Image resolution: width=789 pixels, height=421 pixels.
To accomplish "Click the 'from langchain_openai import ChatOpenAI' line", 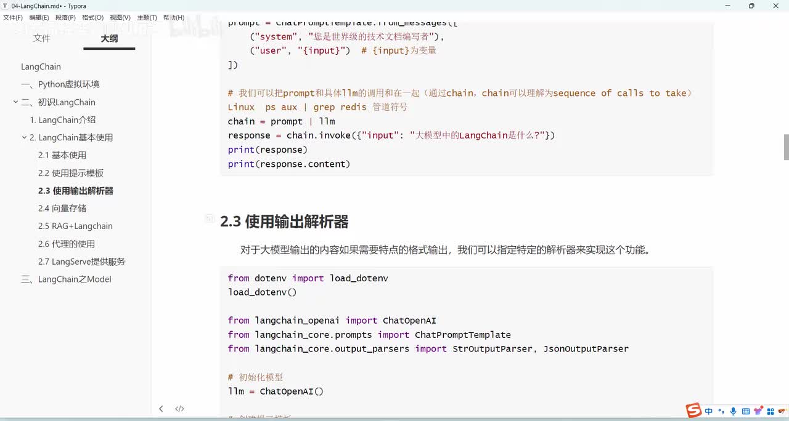I will 332,320.
